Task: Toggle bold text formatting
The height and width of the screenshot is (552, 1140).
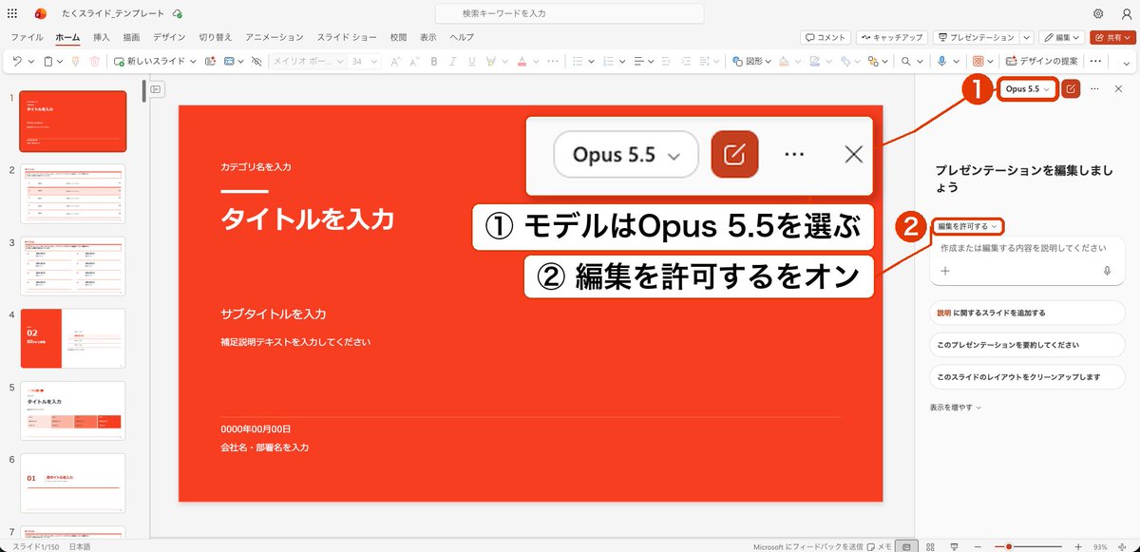Action: click(x=433, y=61)
